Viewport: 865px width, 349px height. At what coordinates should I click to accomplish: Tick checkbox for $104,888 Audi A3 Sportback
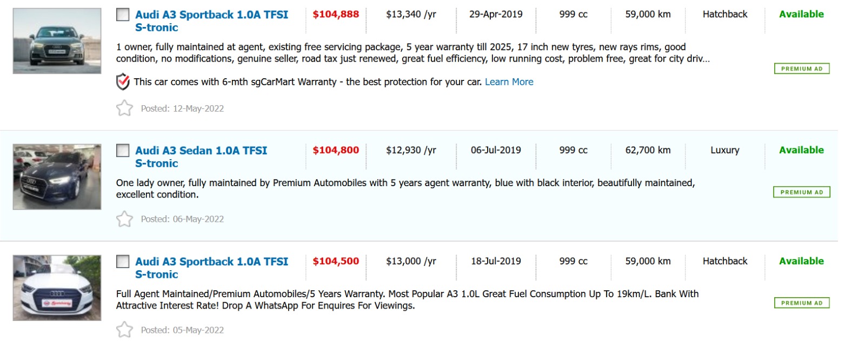point(123,15)
